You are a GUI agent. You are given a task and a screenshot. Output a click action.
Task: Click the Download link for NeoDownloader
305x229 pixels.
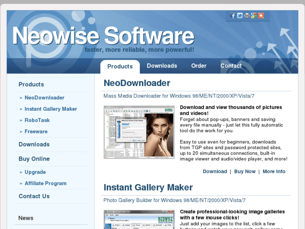tap(215, 171)
